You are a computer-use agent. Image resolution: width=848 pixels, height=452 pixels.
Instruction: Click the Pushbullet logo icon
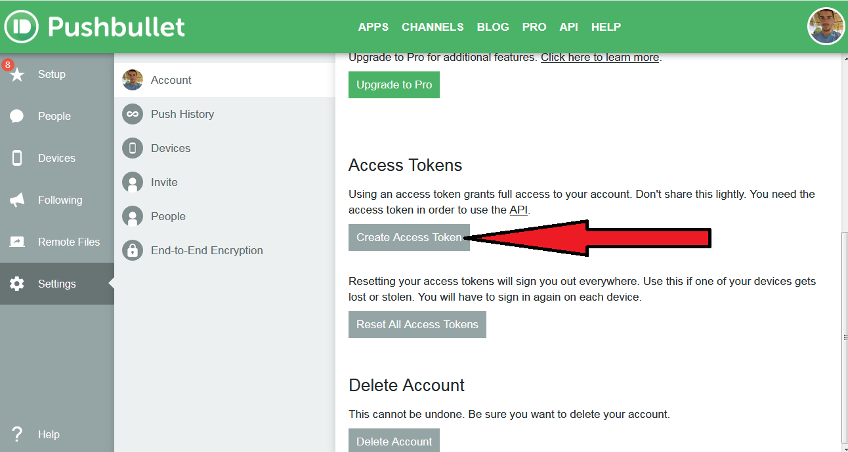coord(22,27)
